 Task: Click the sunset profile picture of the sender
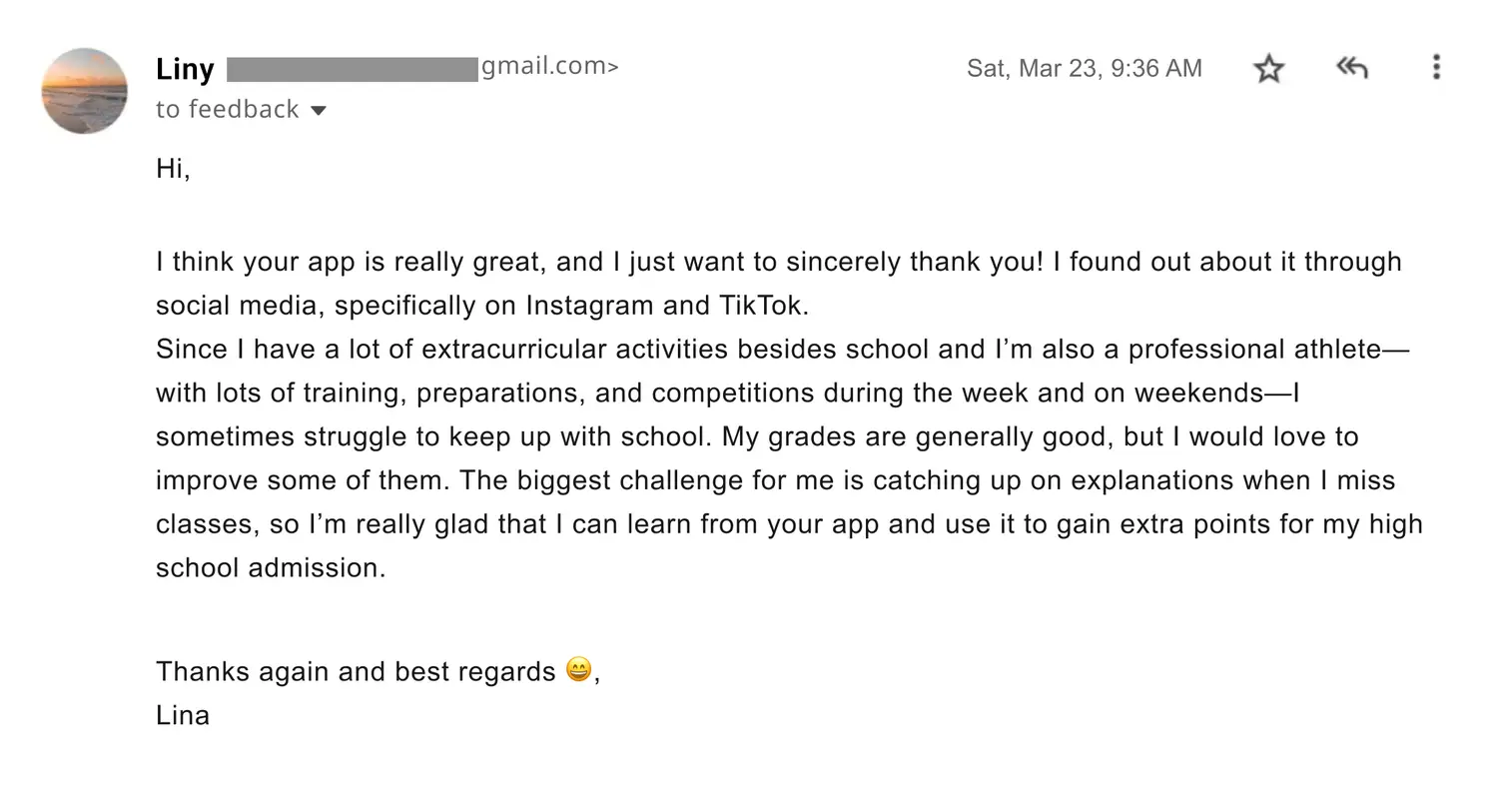click(84, 91)
